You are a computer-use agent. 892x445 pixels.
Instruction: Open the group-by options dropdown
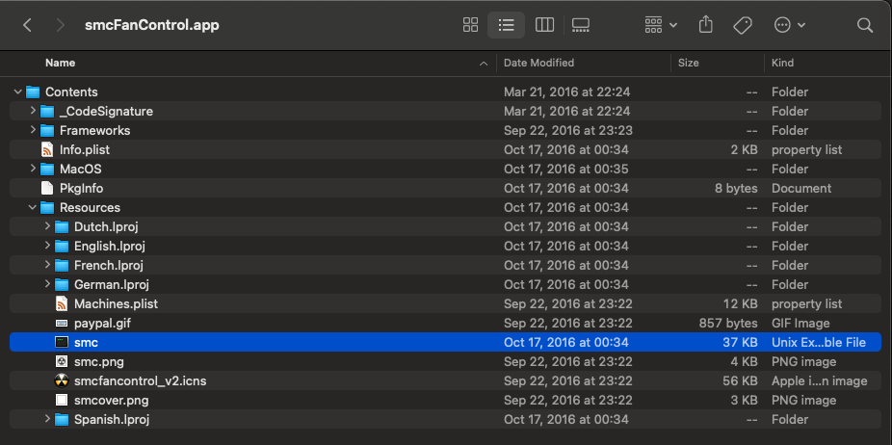(x=661, y=24)
